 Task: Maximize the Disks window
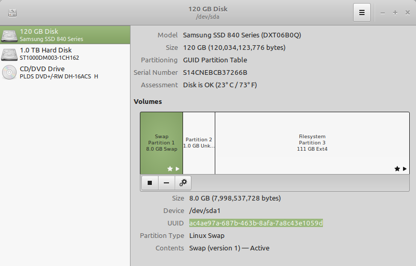point(395,12)
